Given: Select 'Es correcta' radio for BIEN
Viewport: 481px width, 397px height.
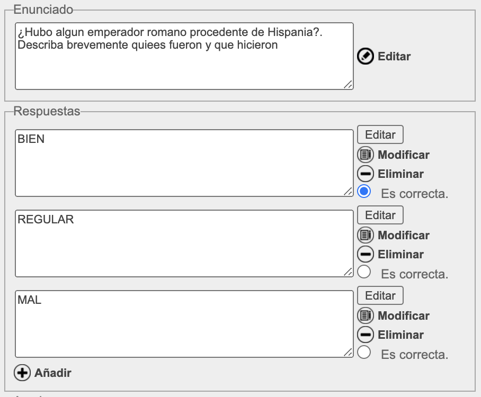Looking at the screenshot, I should 364,192.
